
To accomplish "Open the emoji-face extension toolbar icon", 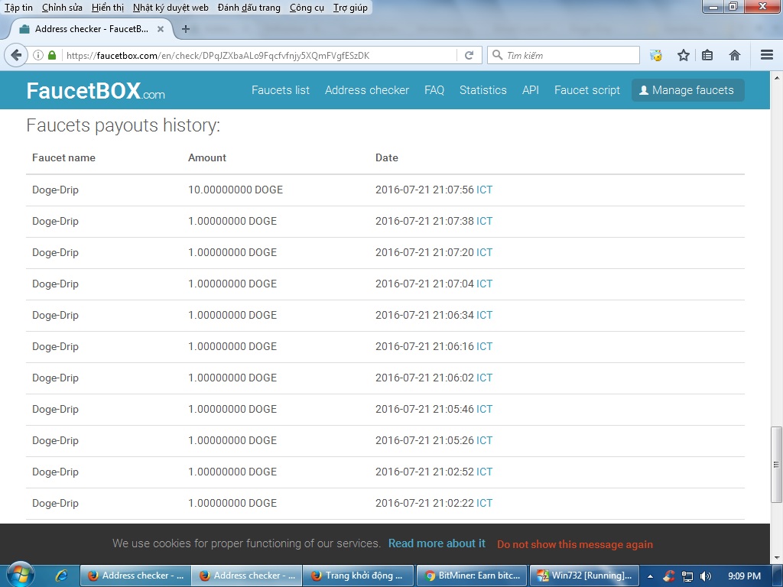I will tap(655, 55).
